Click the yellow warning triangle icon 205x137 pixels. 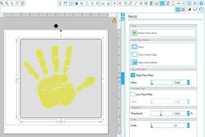(x=114, y=20)
